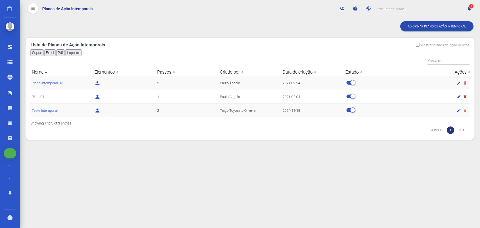Image resolution: width=480 pixels, height=228 pixels.
Task: Click Adicionar Plano de Ação Intemporal button
Action: 436,26
